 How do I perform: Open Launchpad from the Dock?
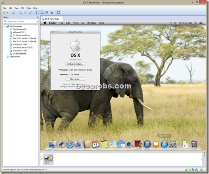(x=61, y=144)
